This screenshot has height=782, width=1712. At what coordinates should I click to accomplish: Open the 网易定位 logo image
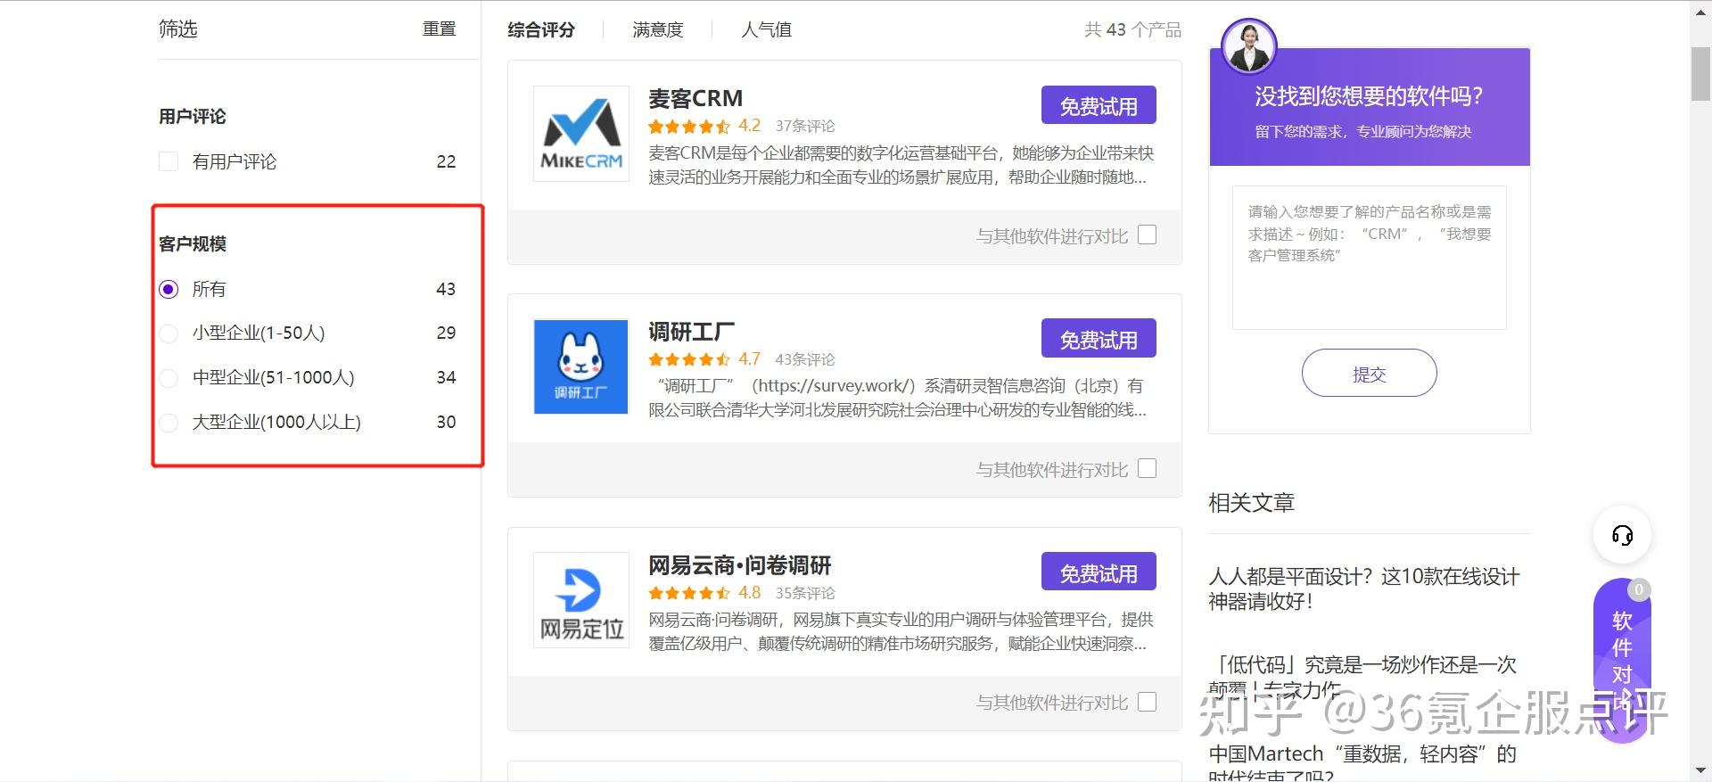[x=581, y=600]
